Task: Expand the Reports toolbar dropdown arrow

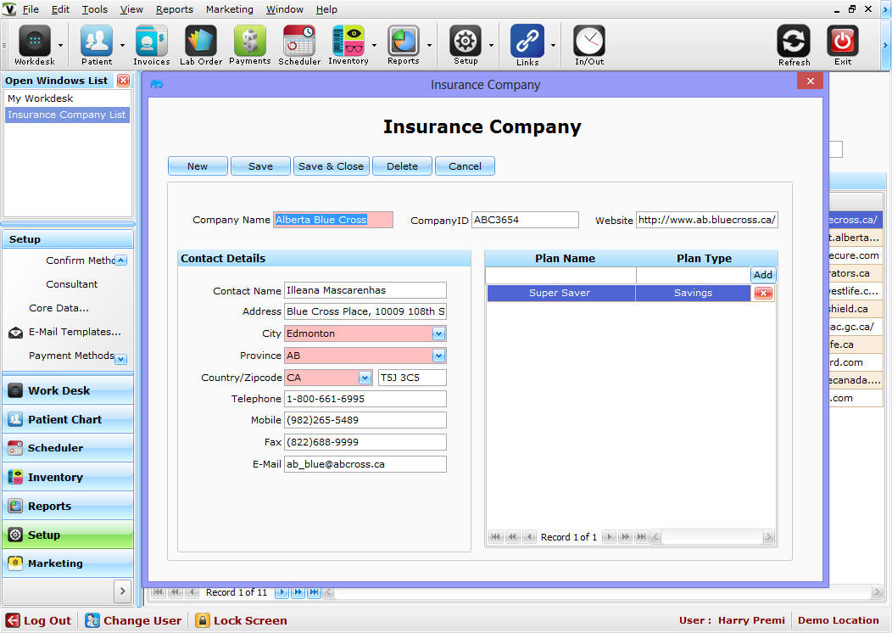Action: point(429,45)
